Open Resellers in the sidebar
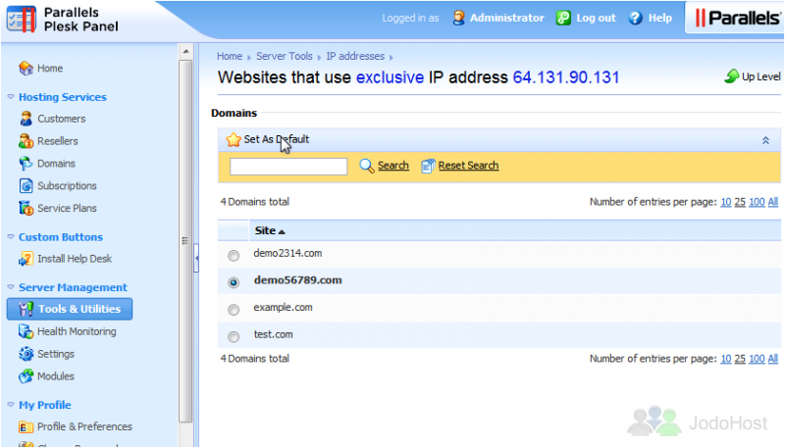This screenshot has height=448, width=785. [58, 141]
